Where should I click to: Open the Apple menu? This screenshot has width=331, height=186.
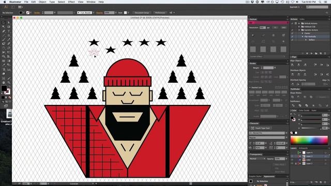pyautogui.click(x=5, y=2)
